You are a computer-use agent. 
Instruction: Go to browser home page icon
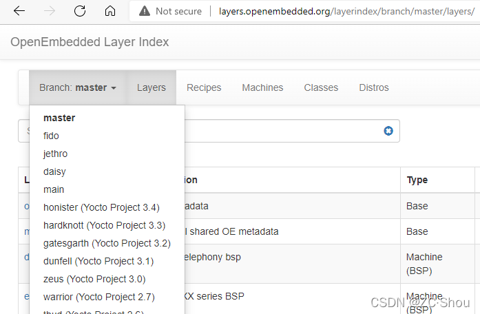110,11
